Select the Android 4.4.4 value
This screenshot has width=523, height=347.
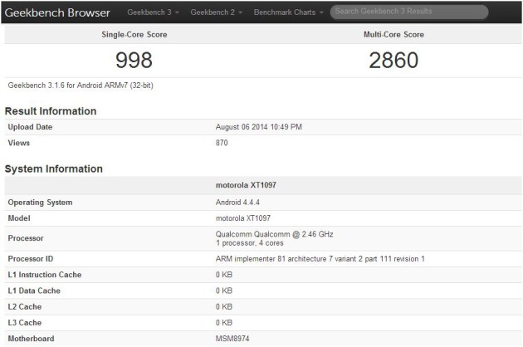tap(237, 203)
